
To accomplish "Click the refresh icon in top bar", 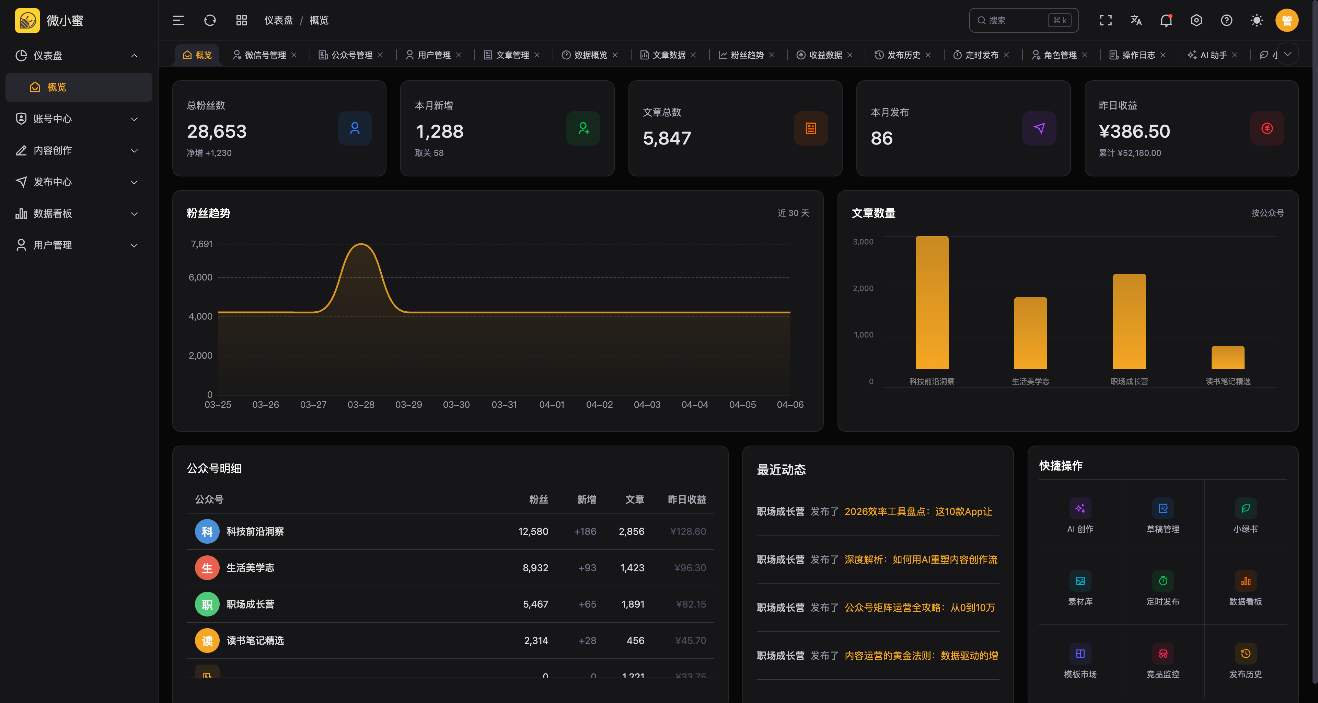I will pyautogui.click(x=210, y=21).
